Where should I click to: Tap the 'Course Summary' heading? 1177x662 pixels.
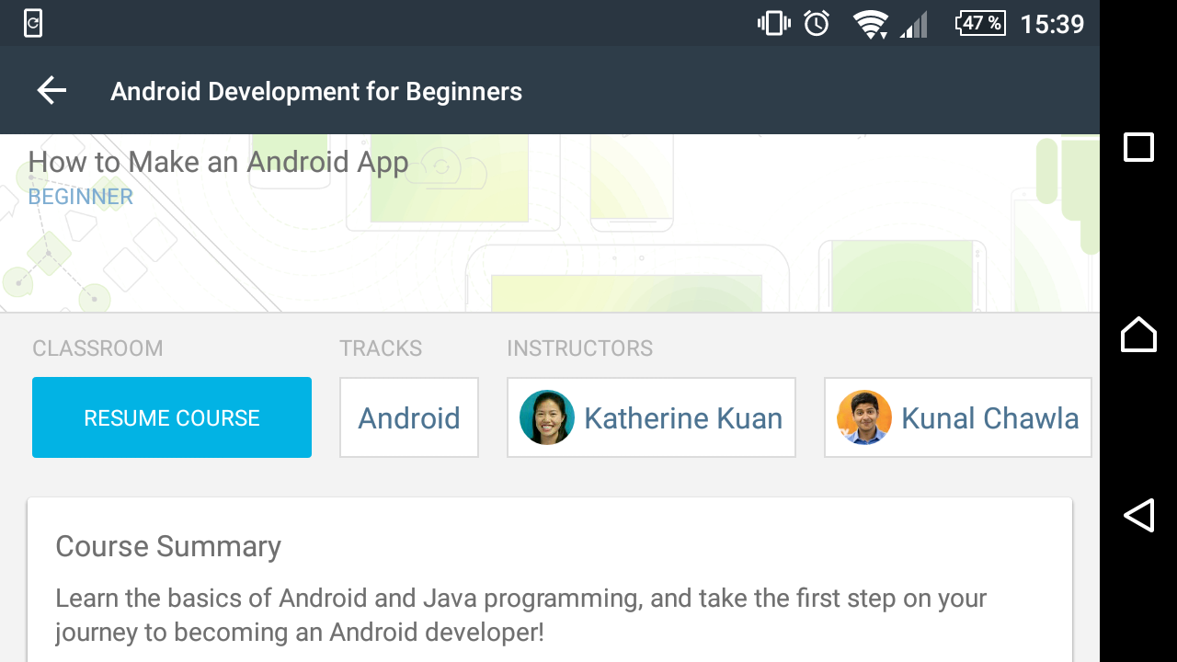tap(168, 546)
